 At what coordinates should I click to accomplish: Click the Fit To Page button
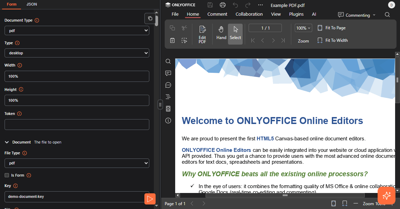(x=331, y=28)
